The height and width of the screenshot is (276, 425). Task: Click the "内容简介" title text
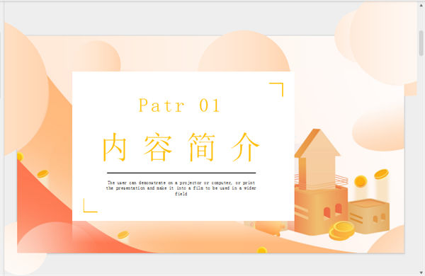point(181,147)
